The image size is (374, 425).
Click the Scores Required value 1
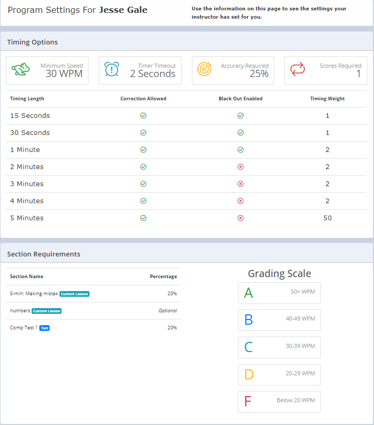pyautogui.click(x=358, y=74)
